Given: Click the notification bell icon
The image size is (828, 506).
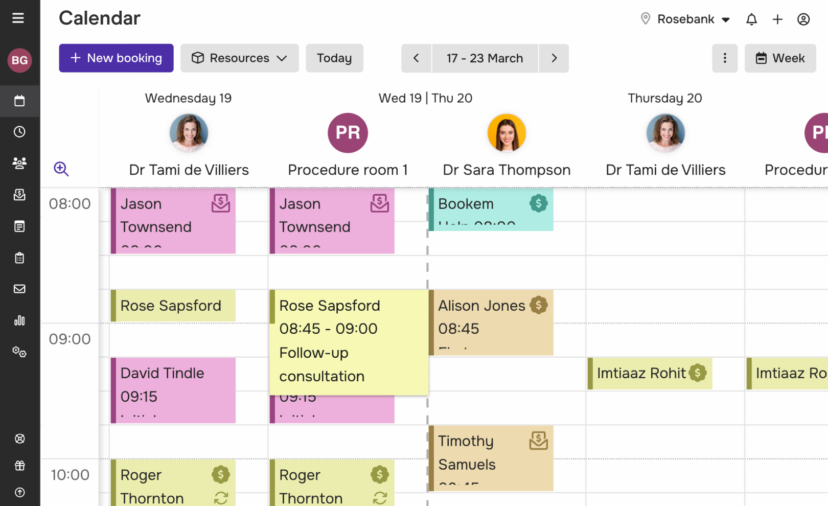Looking at the screenshot, I should (x=751, y=19).
